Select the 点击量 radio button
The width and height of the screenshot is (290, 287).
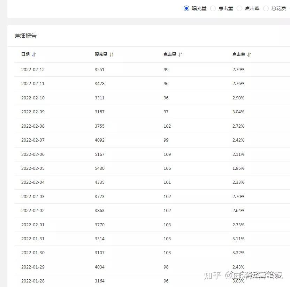[213, 8]
